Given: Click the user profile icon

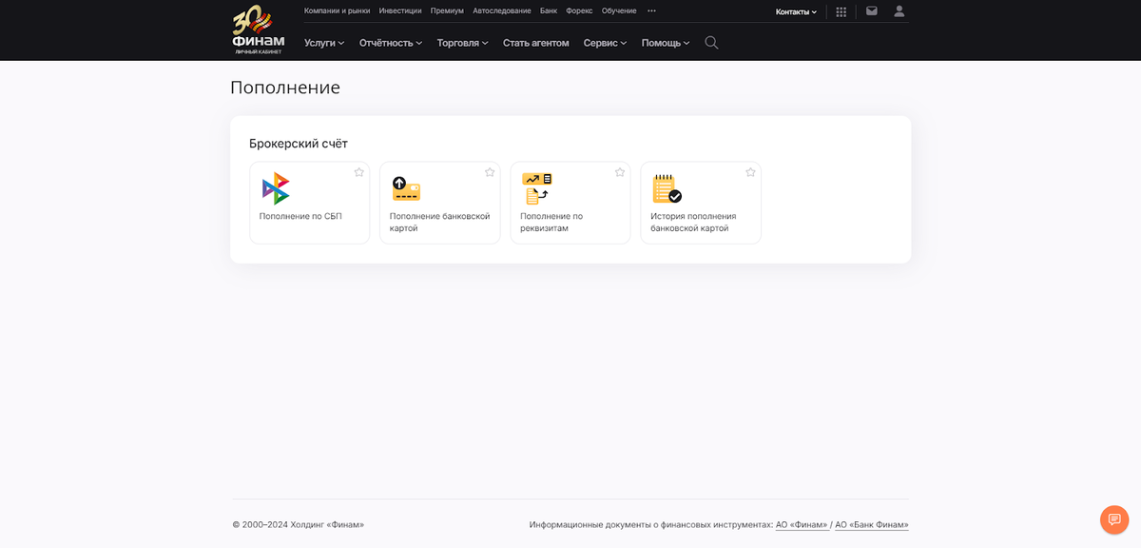Looking at the screenshot, I should pyautogui.click(x=899, y=11).
